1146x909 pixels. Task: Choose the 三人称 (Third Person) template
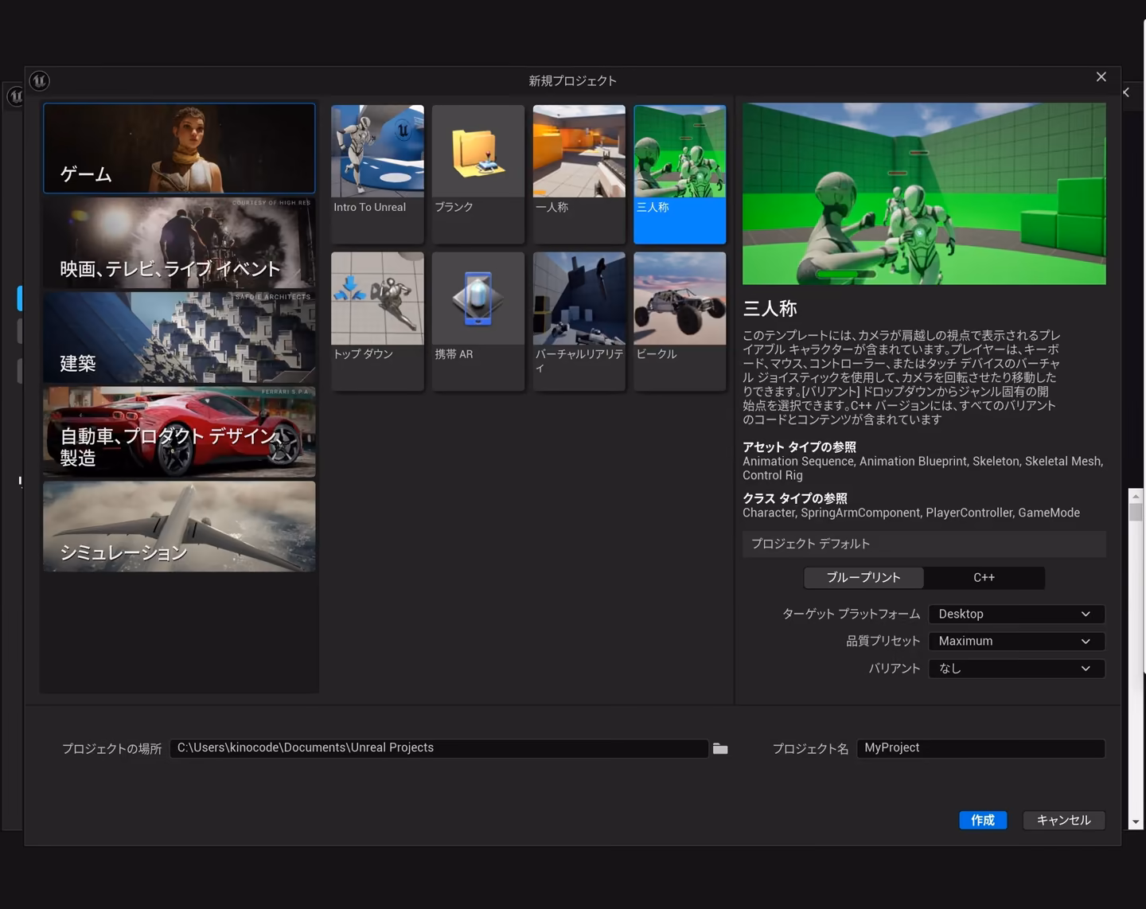(680, 174)
